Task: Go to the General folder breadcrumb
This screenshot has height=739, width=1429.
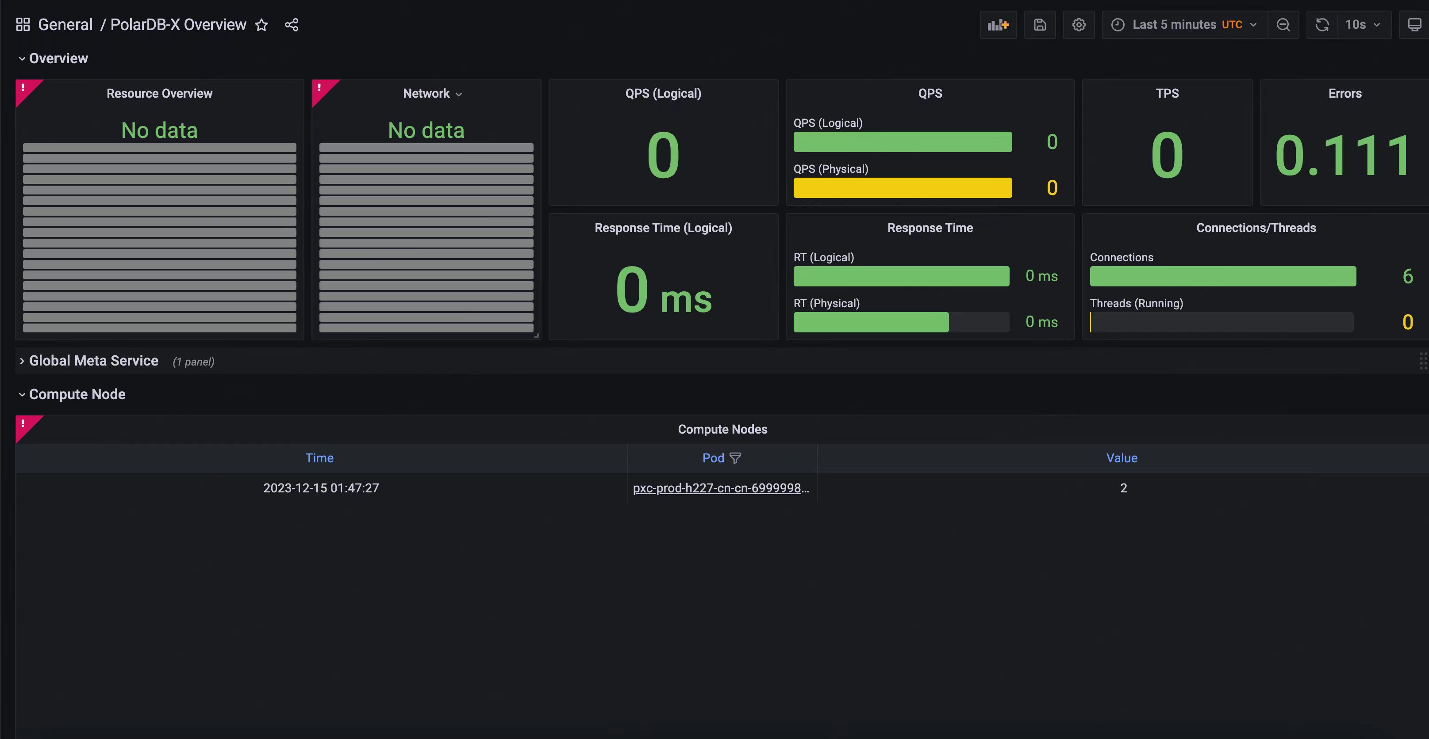Action: [x=65, y=25]
